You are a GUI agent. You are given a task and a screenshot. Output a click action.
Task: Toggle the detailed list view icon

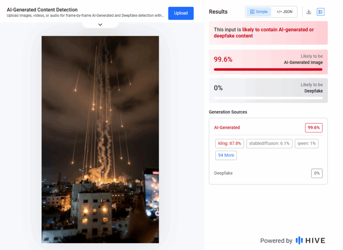coord(321,12)
